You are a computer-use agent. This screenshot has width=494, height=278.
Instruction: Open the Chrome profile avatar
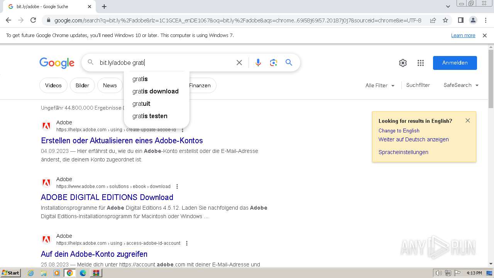(x=473, y=20)
